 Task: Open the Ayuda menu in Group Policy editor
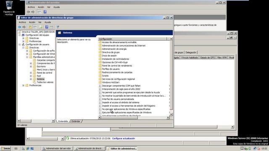47,22
